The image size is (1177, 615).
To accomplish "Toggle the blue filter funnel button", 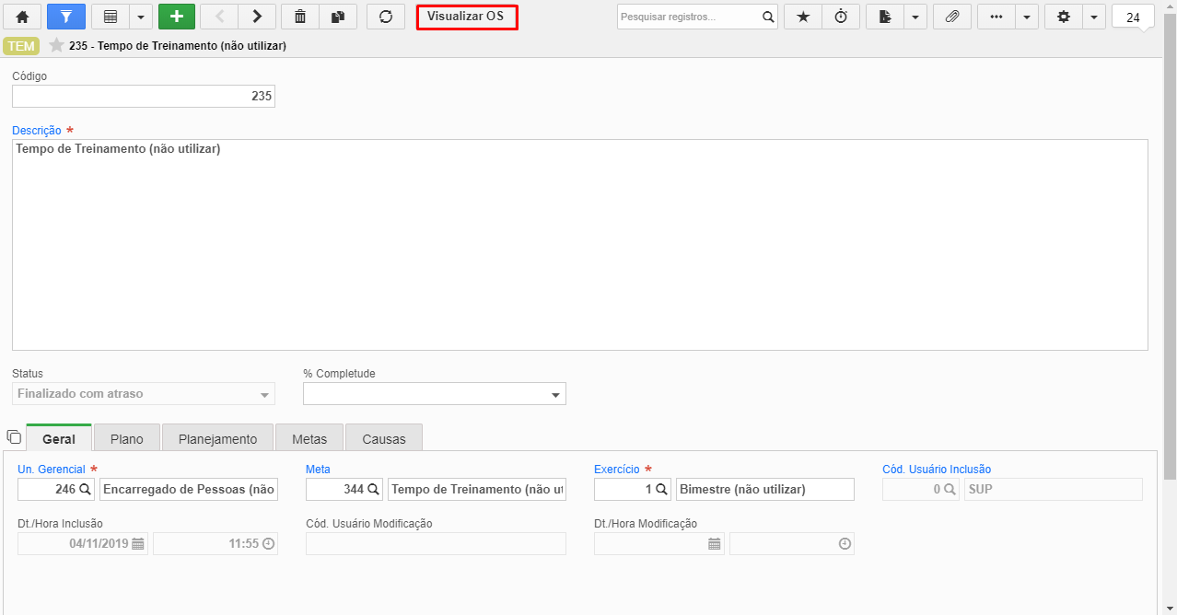I will (66, 17).
